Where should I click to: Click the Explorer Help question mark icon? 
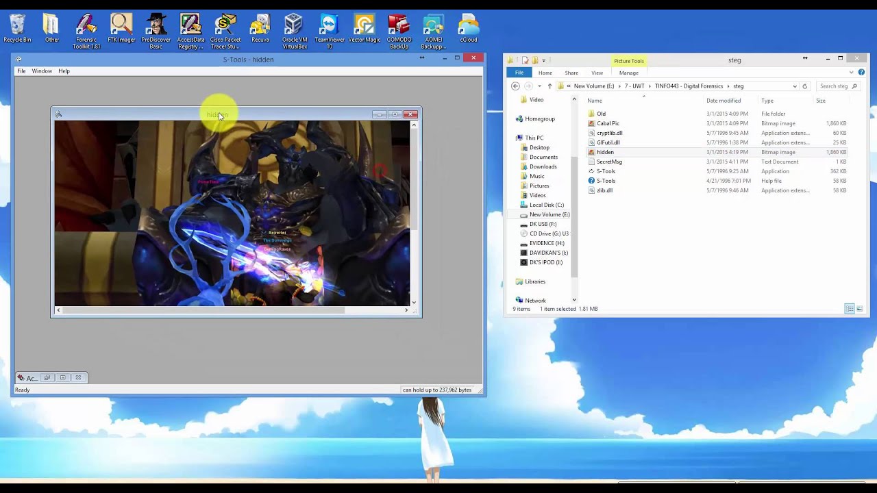click(x=861, y=73)
